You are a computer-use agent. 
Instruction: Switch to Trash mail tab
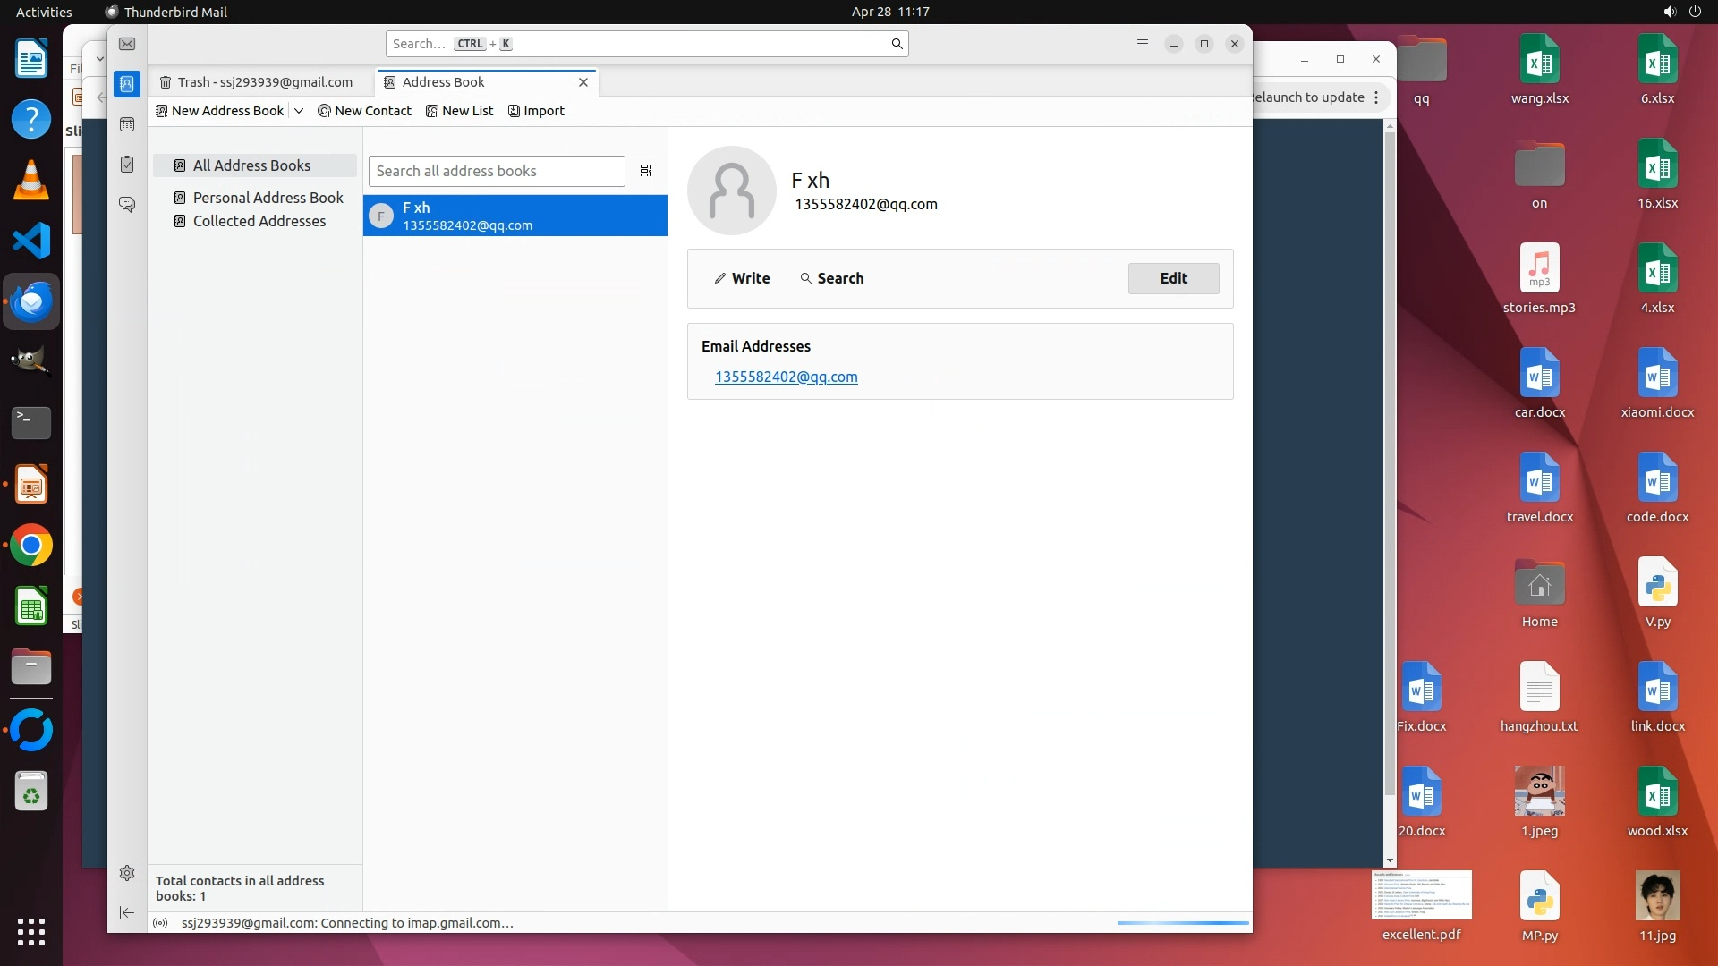[257, 82]
